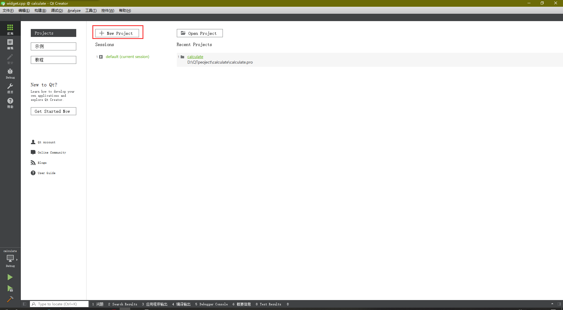The width and height of the screenshot is (563, 310).
Task: Click the open-folder icon in Open Project
Action: tap(183, 33)
